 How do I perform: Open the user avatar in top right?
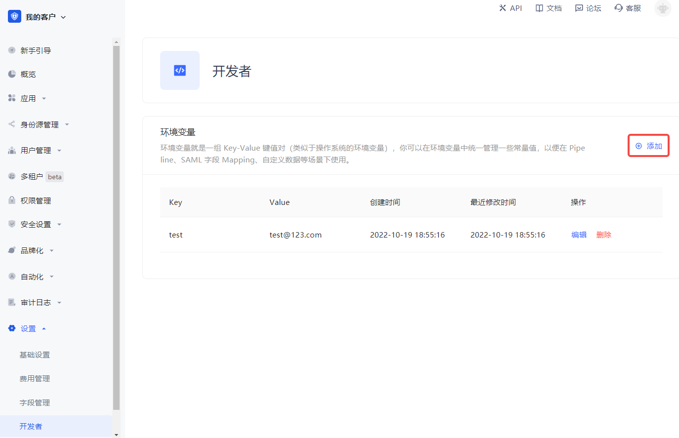coord(662,8)
